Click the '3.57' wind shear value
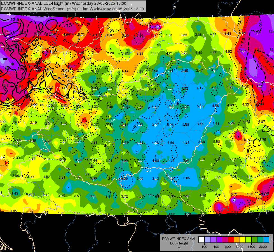The image size is (274, 252). coord(78,196)
